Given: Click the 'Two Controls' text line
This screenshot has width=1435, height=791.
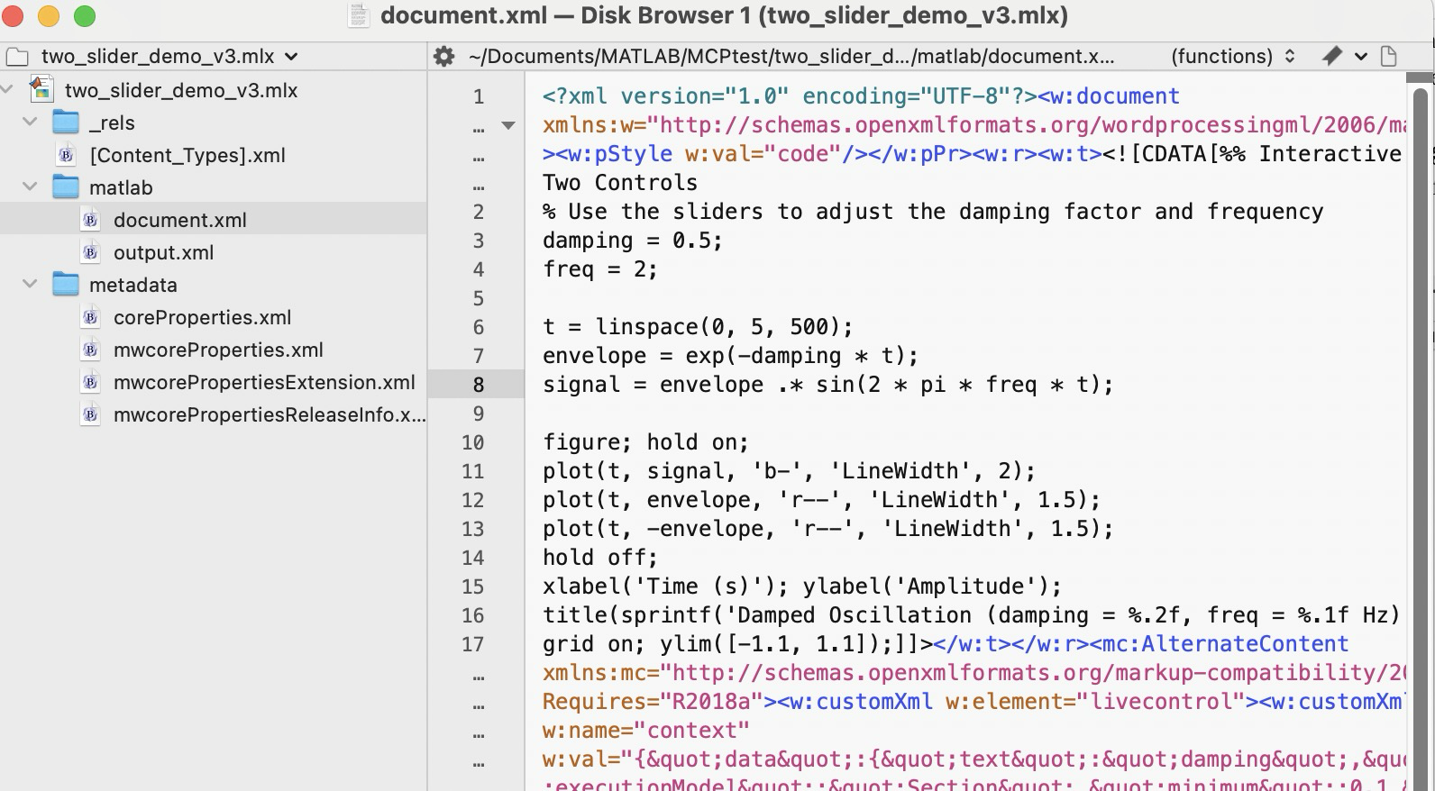Looking at the screenshot, I should point(620,183).
